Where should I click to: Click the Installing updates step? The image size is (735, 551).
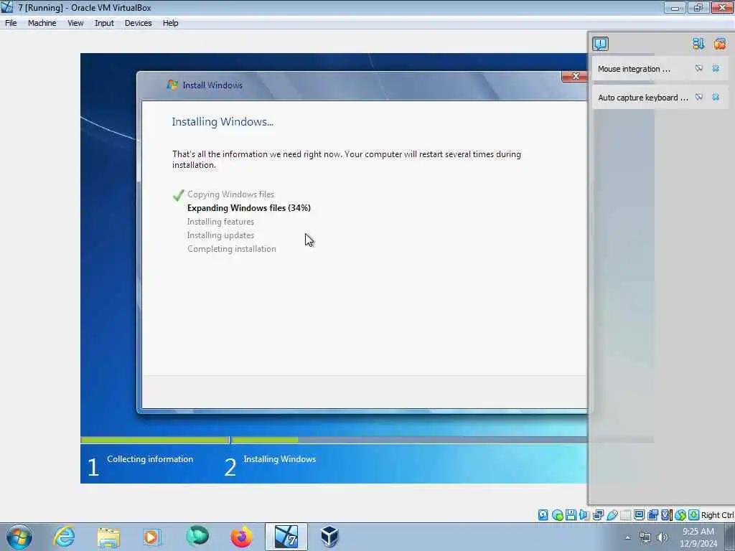[220, 235]
